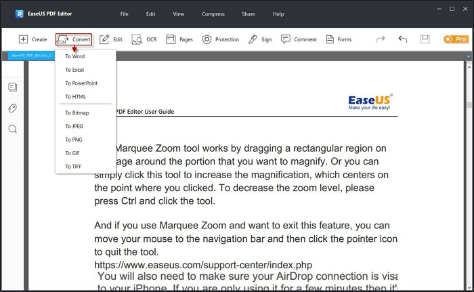Open the Compress menu

[213, 14]
